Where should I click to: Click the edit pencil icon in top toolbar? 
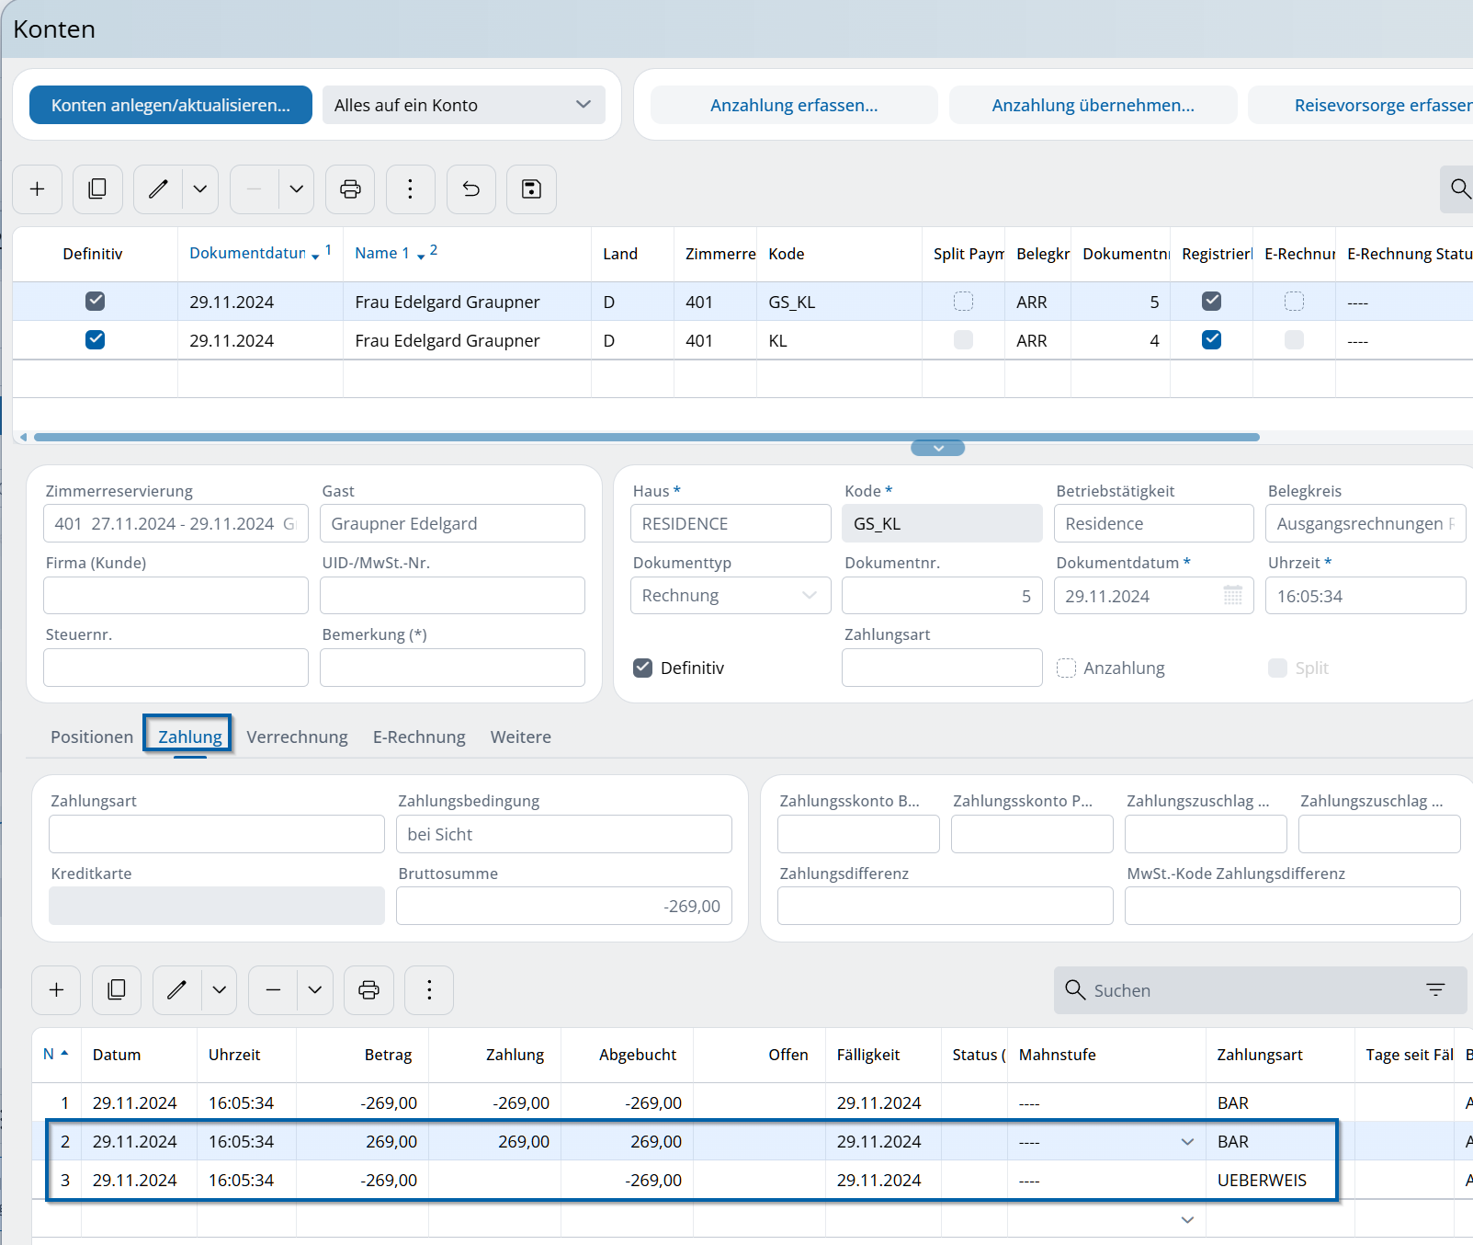(158, 189)
